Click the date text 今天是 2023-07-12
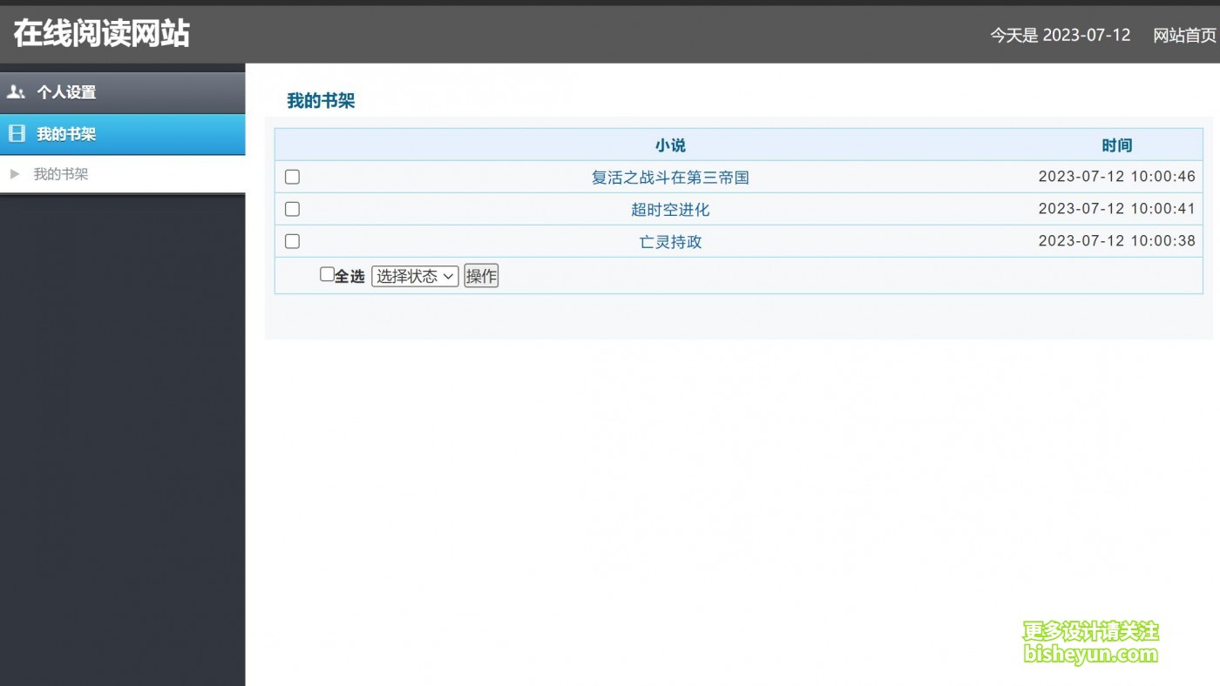The image size is (1220, 686). (x=1060, y=36)
